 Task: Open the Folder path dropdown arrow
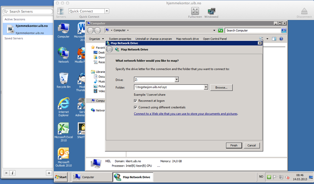(206, 87)
